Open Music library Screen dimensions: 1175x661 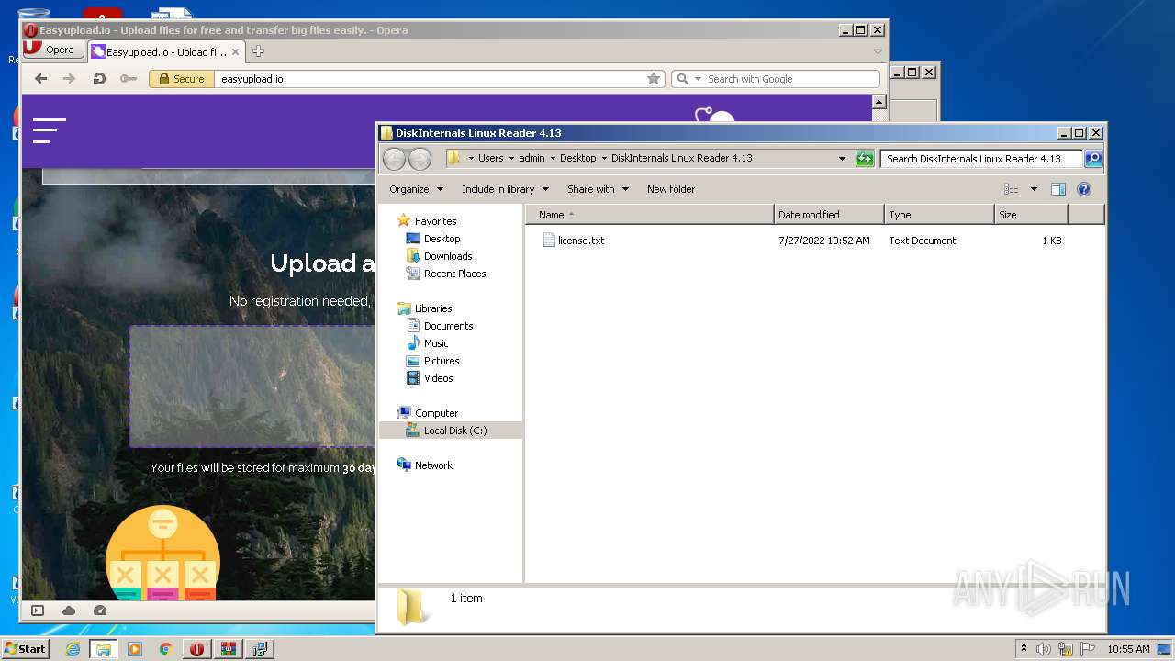pos(436,343)
